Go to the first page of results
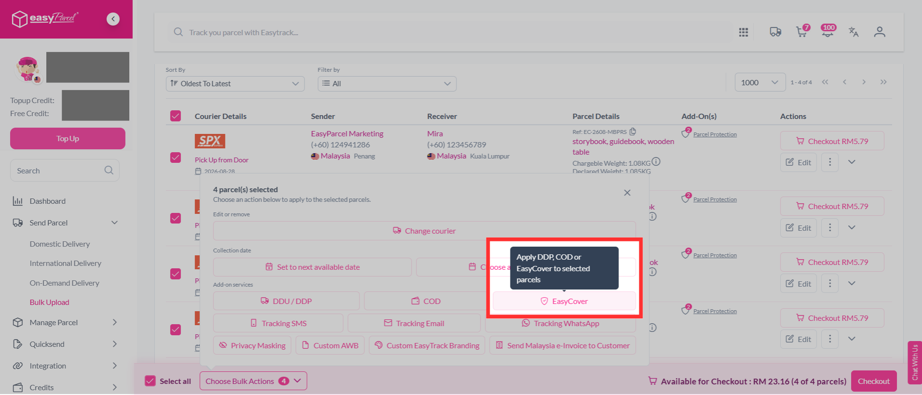Screen dimensions: 922x395 825,82
